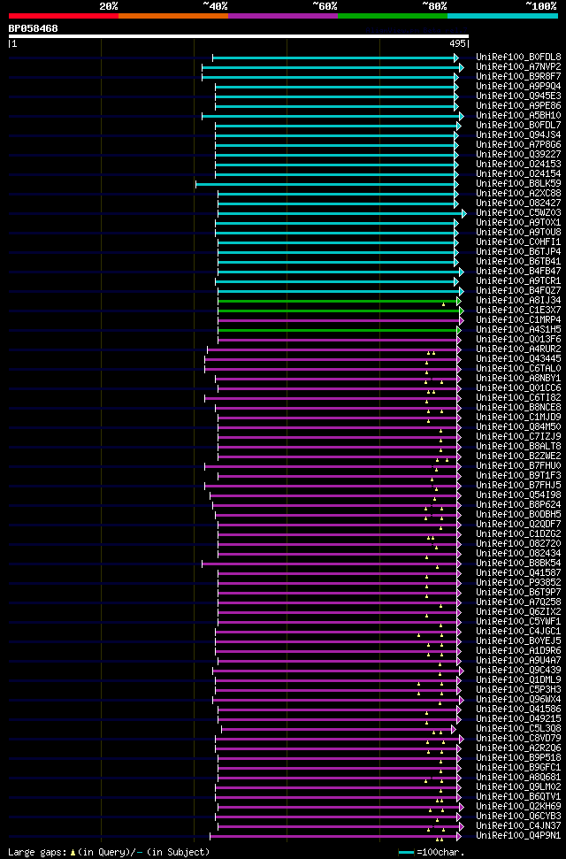Select the UniRef100_Q43445 label
566x859 pixels.
(x=518, y=359)
